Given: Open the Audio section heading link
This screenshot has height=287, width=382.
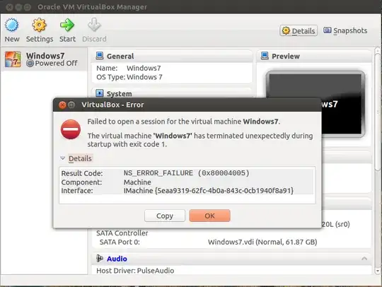Looking at the screenshot, I should click(117, 259).
